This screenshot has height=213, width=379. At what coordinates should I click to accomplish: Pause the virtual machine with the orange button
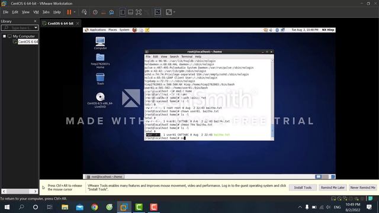tap(69, 12)
